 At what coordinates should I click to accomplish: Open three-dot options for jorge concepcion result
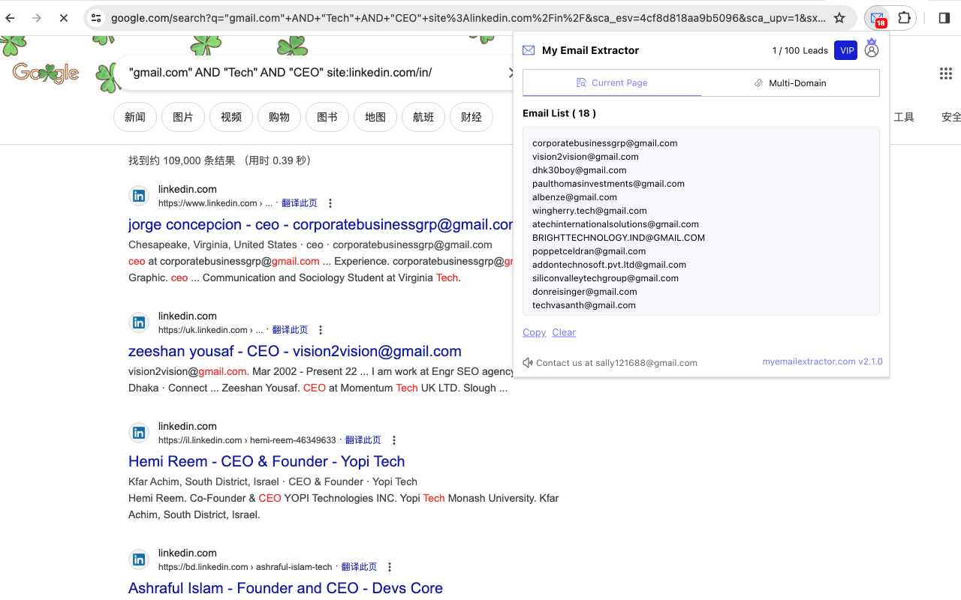coord(330,202)
